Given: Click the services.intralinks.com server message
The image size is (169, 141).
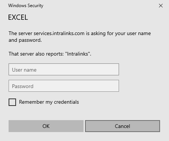Looking at the screenshot, I should pyautogui.click(x=79, y=37).
